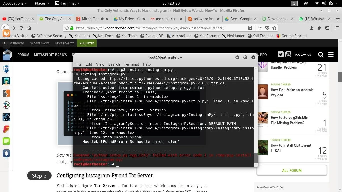Toggle reader view in address bar
Viewport: 342px width, 192px height.
tap(250, 28)
